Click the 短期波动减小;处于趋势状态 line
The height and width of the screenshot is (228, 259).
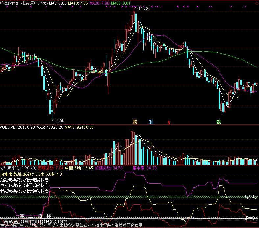(25, 180)
